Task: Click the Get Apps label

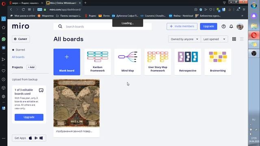Action: click(x=20, y=138)
